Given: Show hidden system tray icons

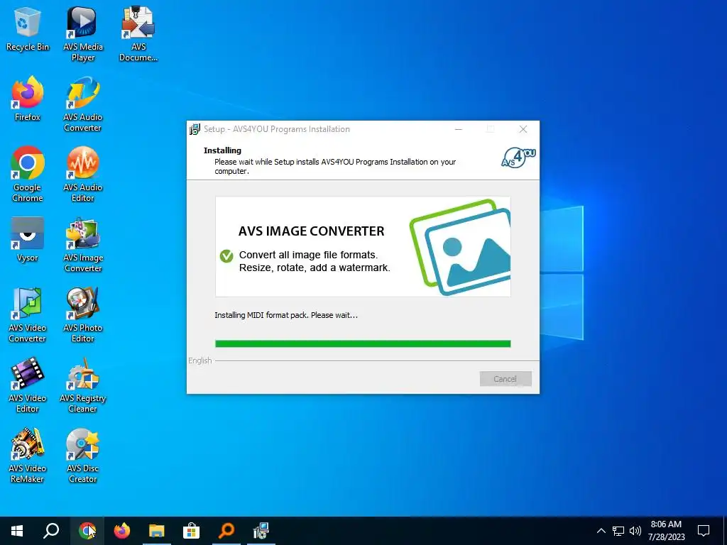Looking at the screenshot, I should coord(601,531).
